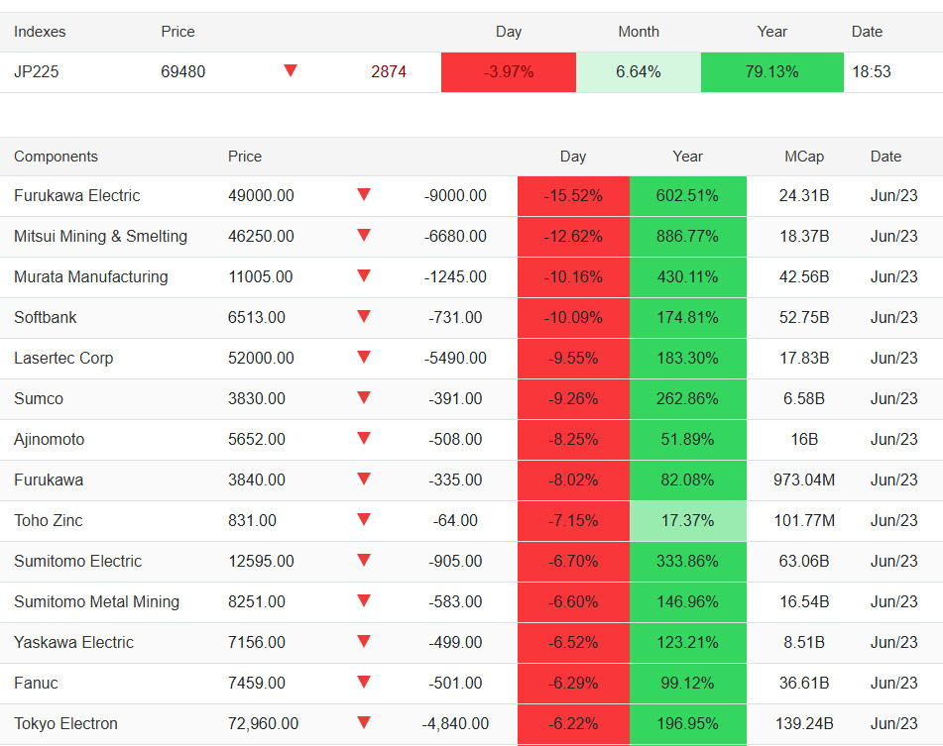The height and width of the screenshot is (746, 943).
Task: Click Yaskawa Electric price 7156.00
Action: click(256, 642)
